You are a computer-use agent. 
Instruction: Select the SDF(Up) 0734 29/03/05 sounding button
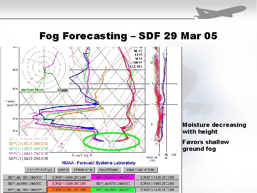(x=113, y=183)
